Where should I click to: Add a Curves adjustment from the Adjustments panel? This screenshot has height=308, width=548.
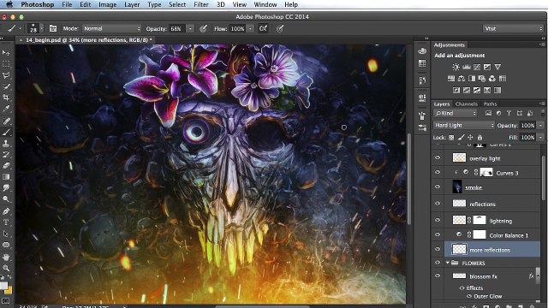coord(477,67)
